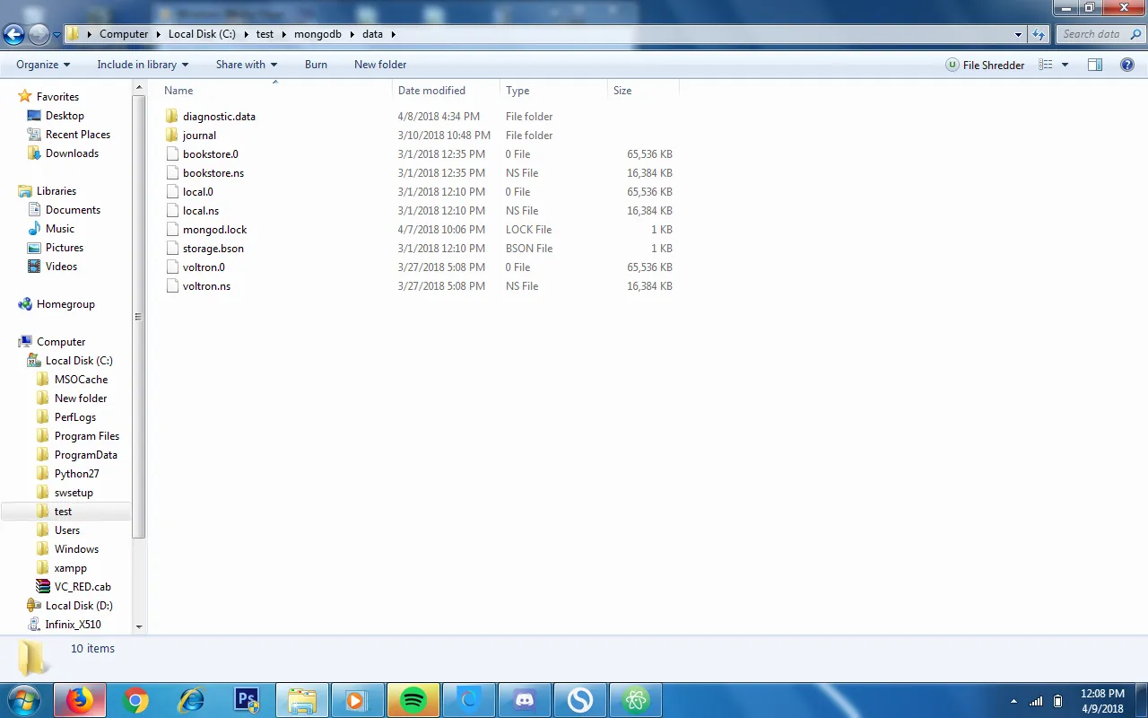Select the mongod.lock file

tap(215, 230)
